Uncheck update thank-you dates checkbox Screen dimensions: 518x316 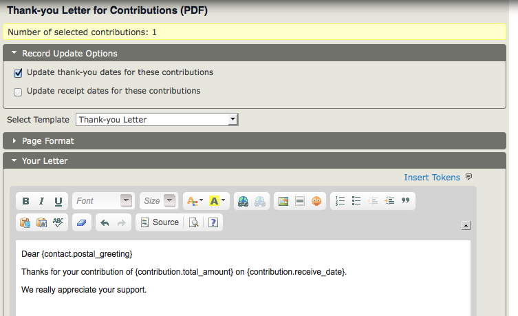click(19, 73)
